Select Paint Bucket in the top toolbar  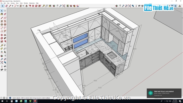[x=50, y=6]
